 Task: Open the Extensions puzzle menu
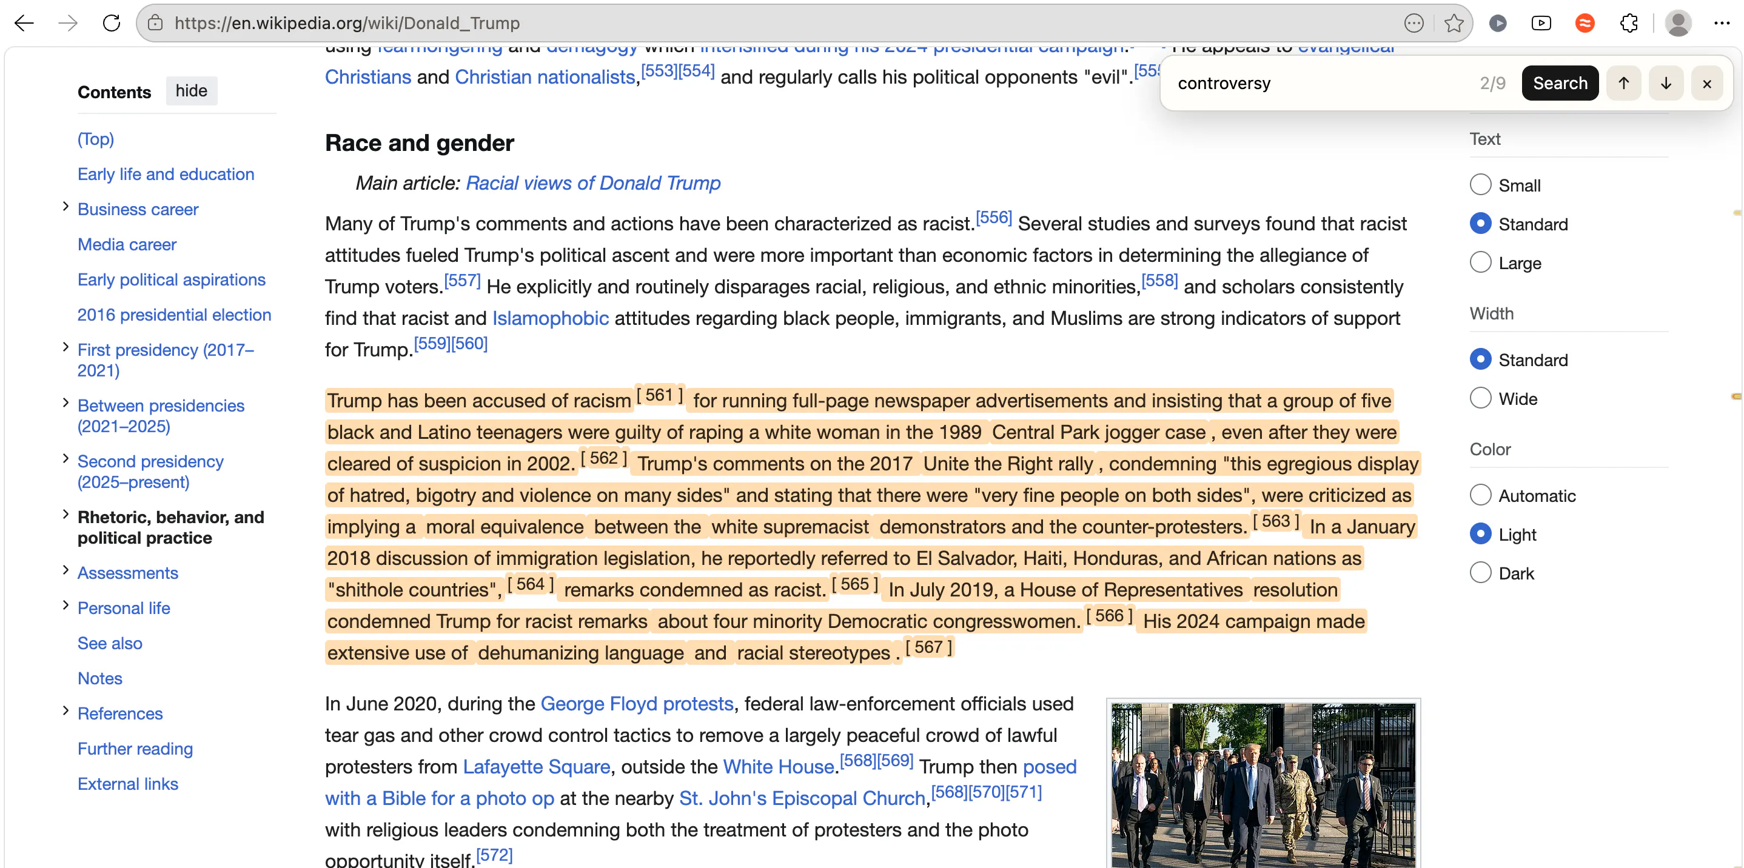pos(1629,23)
